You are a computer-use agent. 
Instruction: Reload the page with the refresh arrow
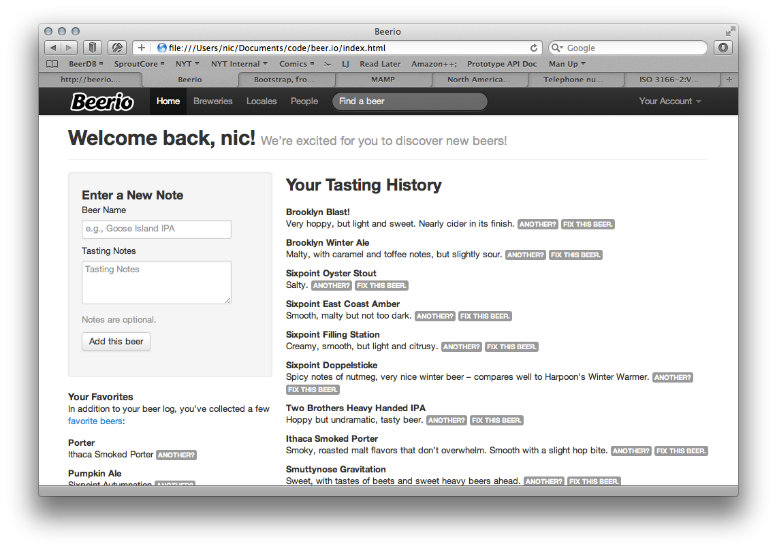pos(534,48)
